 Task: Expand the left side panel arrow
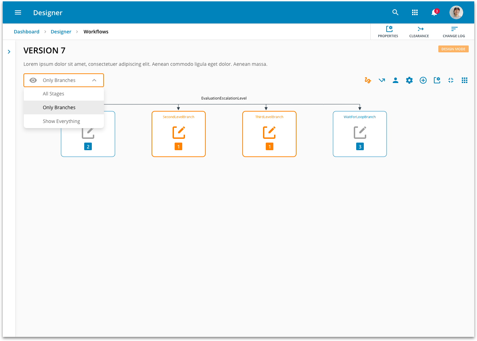(9, 52)
